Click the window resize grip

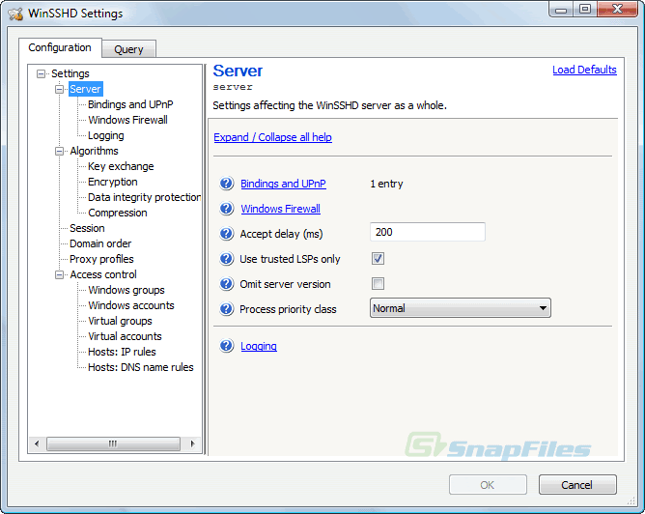[x=631, y=500]
